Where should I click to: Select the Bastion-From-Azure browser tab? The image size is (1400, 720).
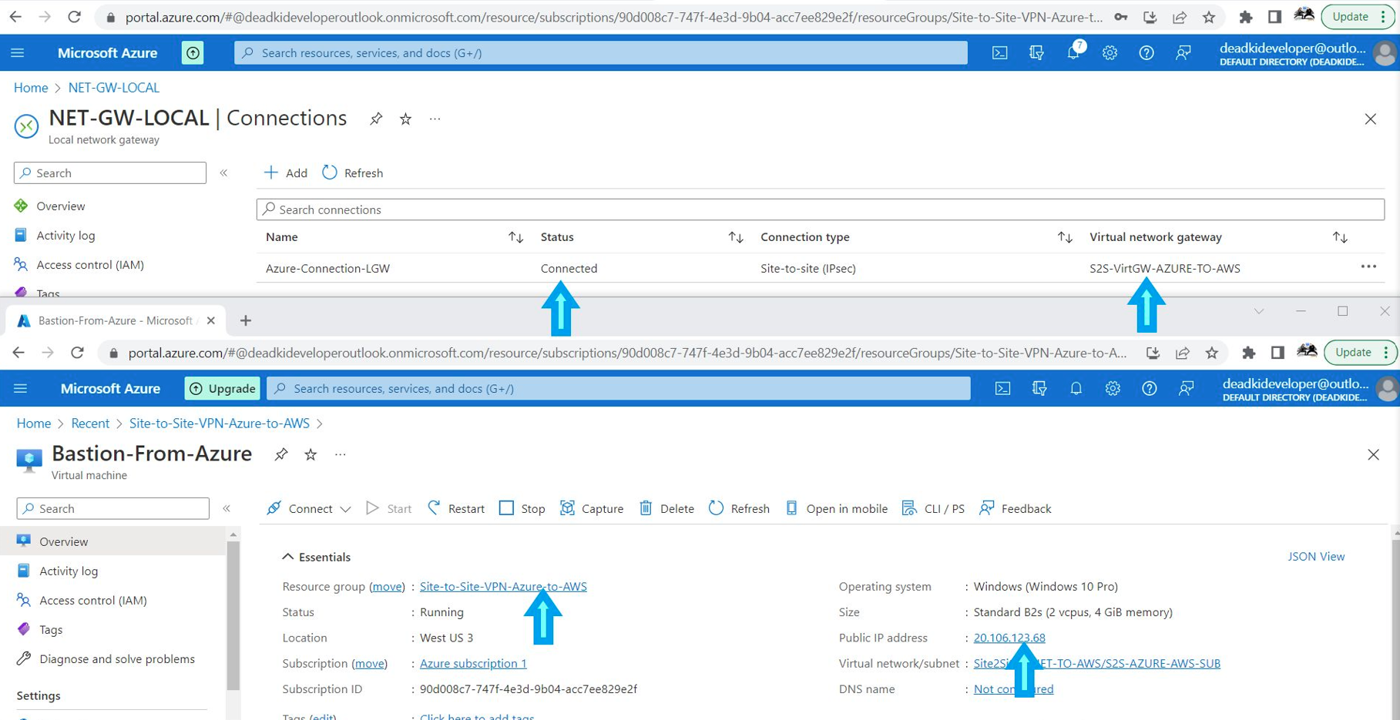116,320
